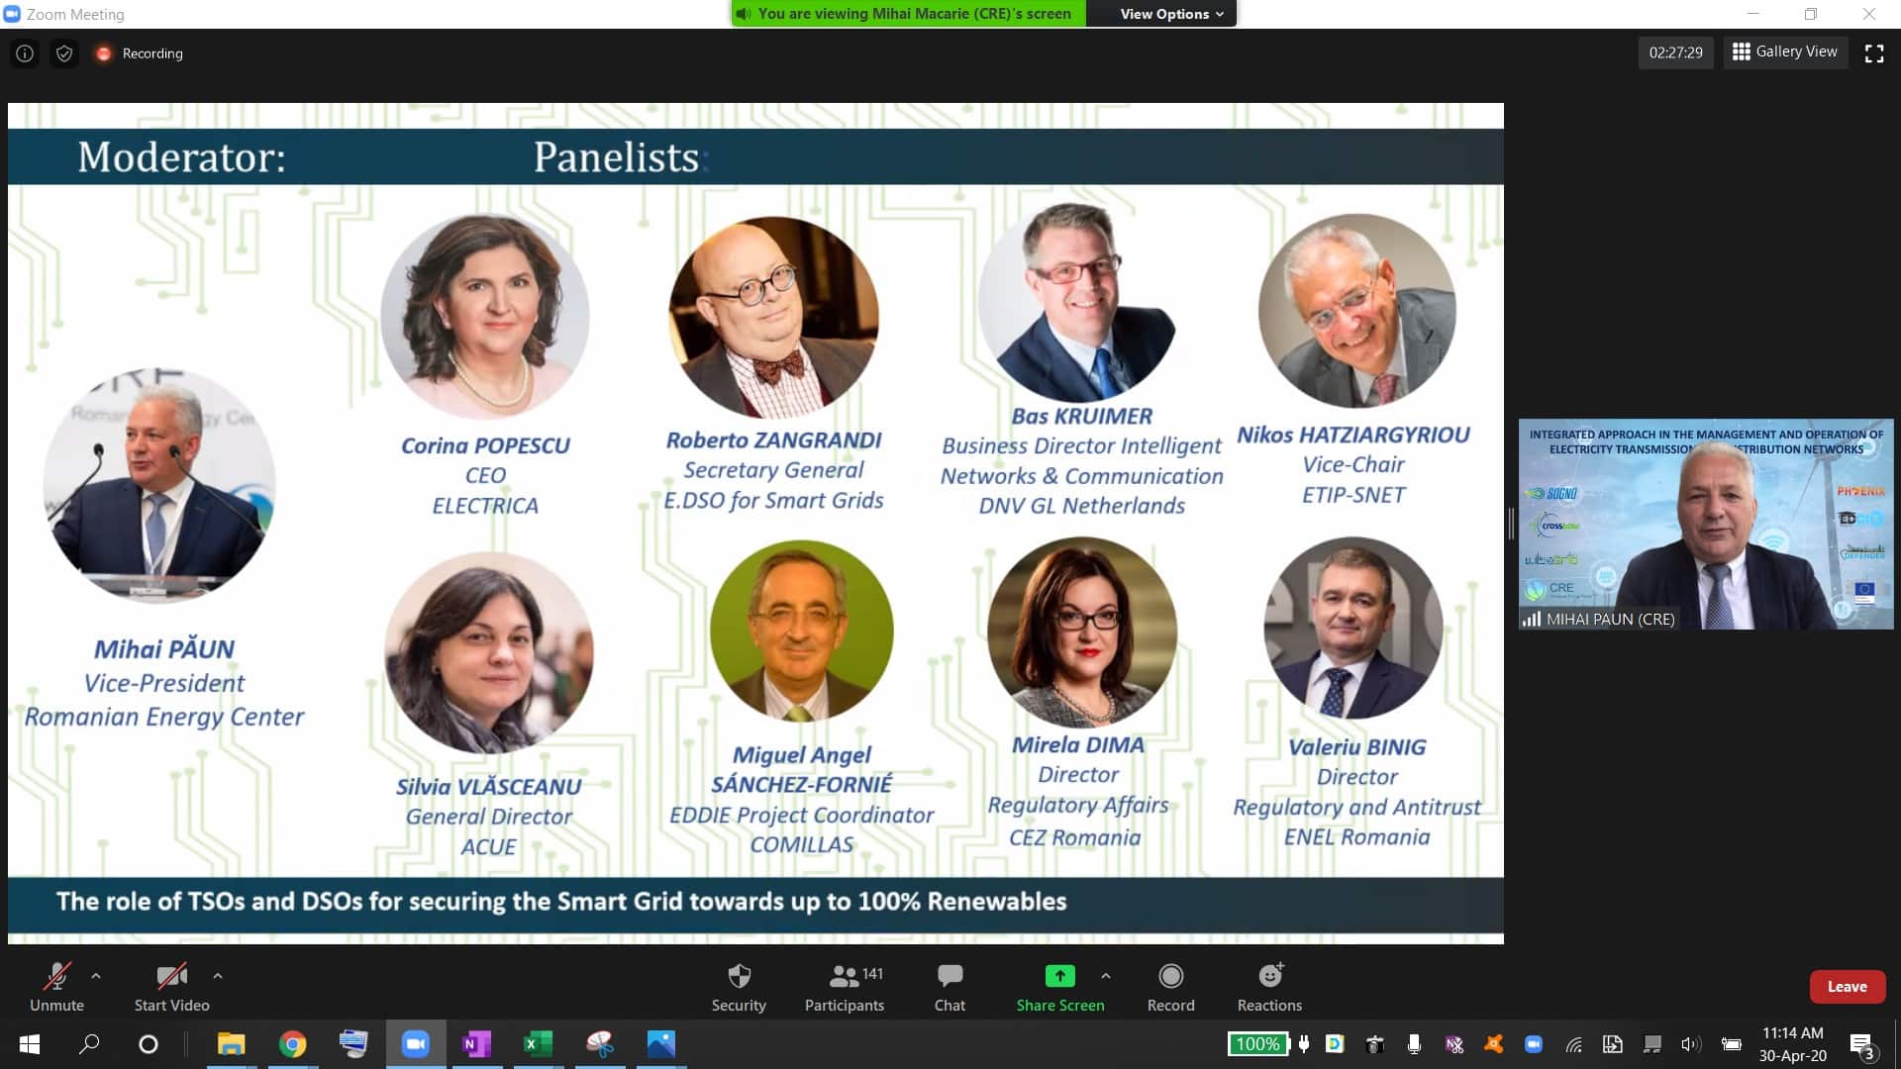Click Nikos HATZIARGYRIOU name on slide
The height and width of the screenshot is (1069, 1901).
(x=1352, y=435)
